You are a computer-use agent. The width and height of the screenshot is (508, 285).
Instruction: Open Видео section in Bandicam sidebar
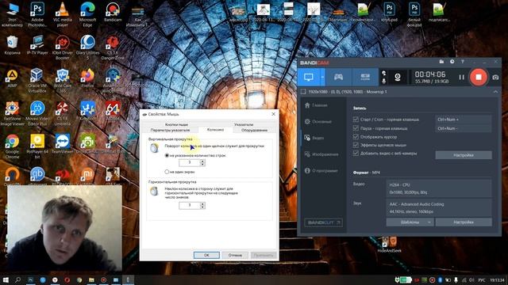pyautogui.click(x=314, y=138)
